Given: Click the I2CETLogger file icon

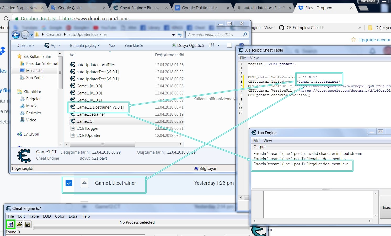Looking at the screenshot, I should coord(73,128).
